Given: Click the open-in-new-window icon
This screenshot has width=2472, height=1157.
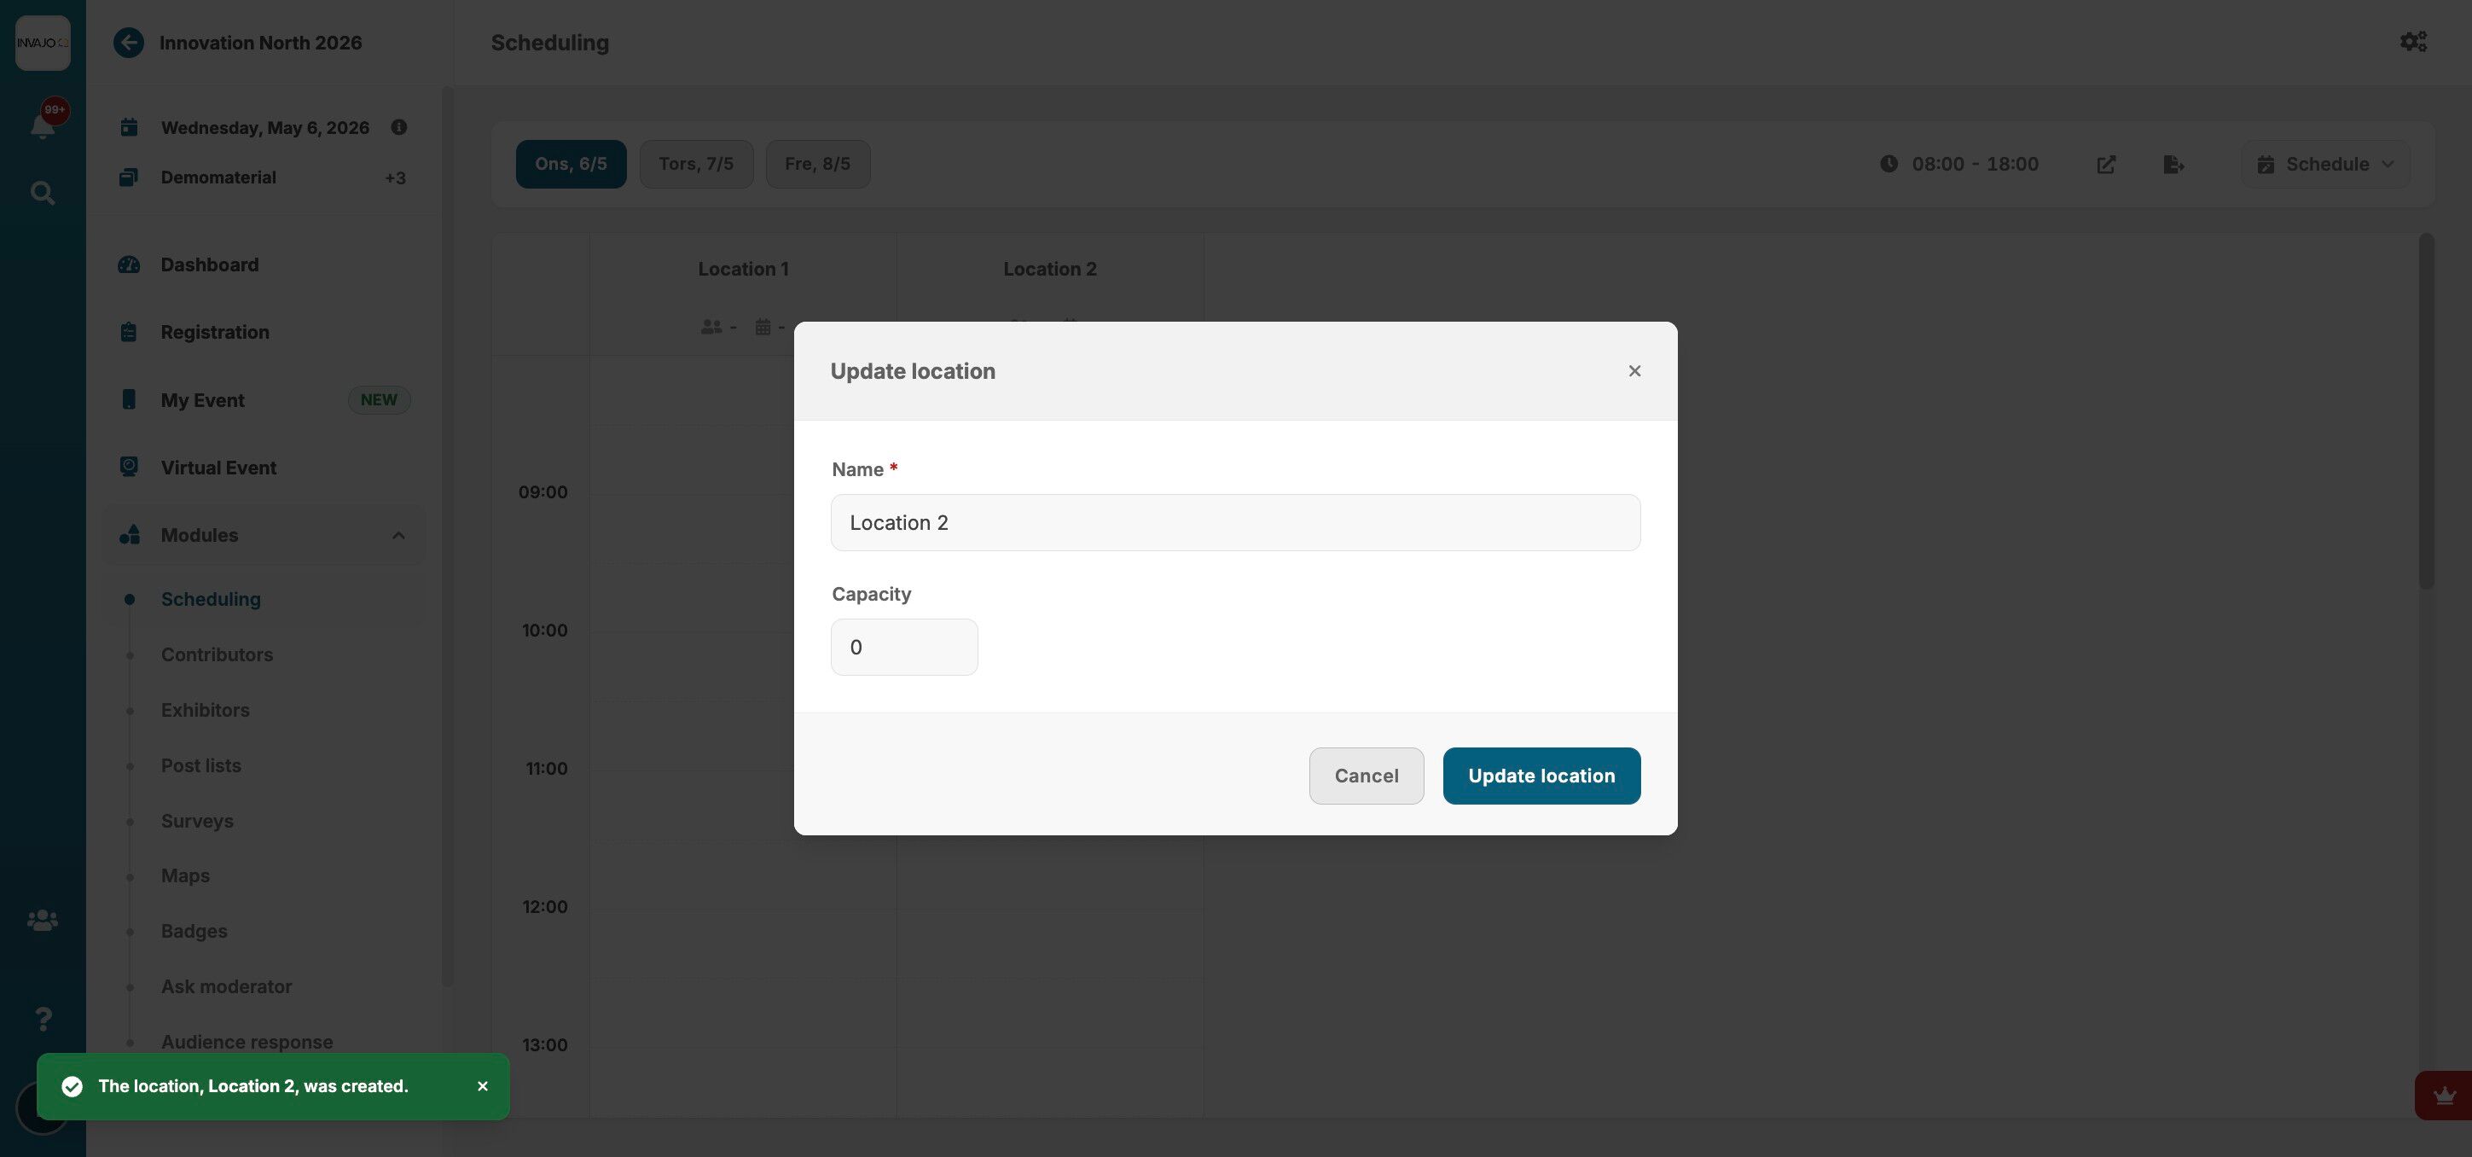Looking at the screenshot, I should coord(2105,164).
